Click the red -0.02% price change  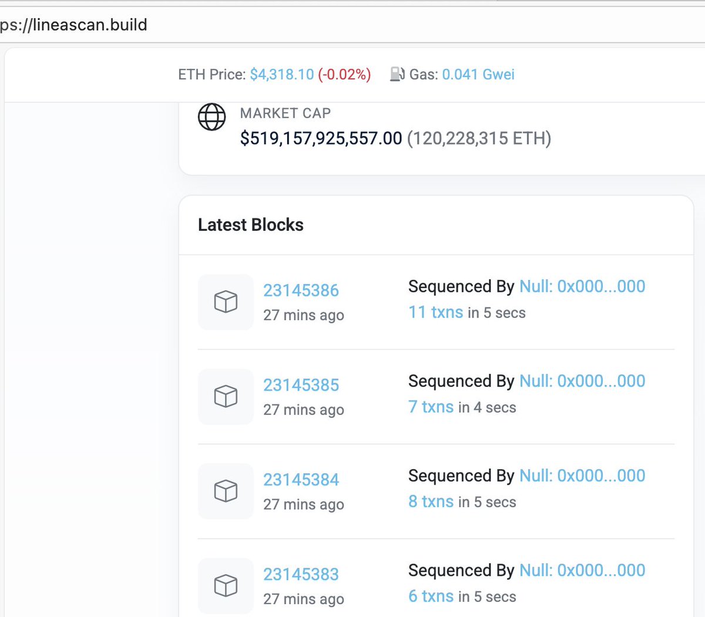(344, 74)
